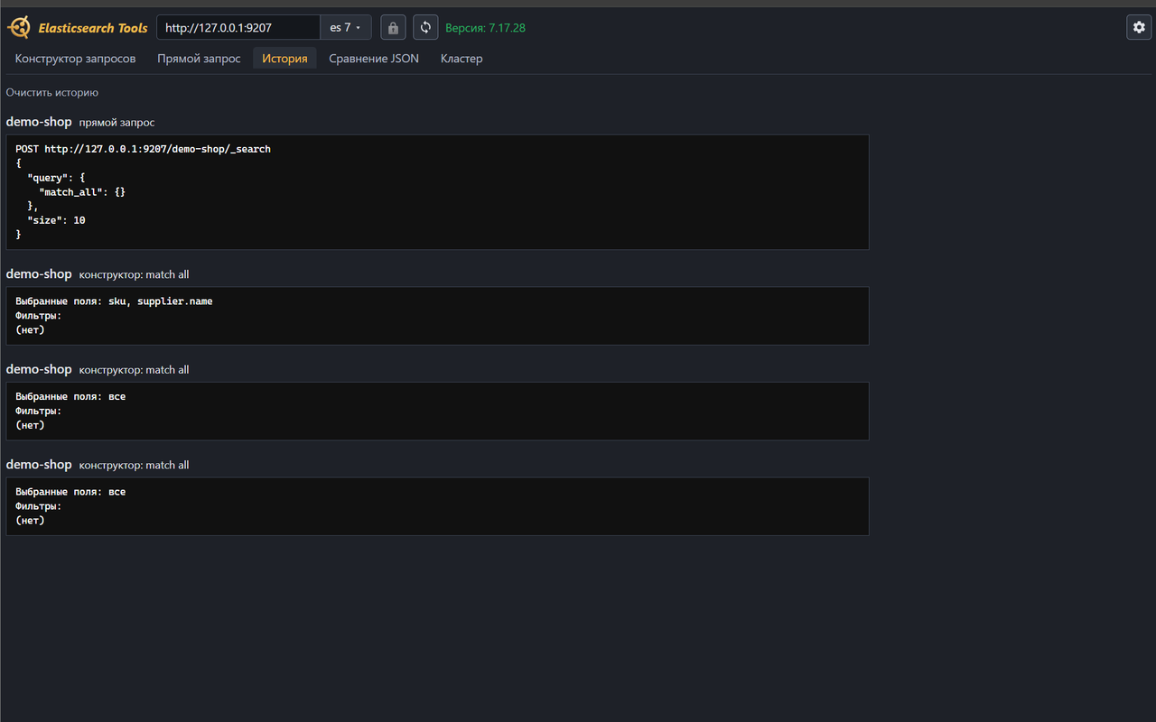
Task: Switch to Прямой запрос tab
Action: coord(199,59)
